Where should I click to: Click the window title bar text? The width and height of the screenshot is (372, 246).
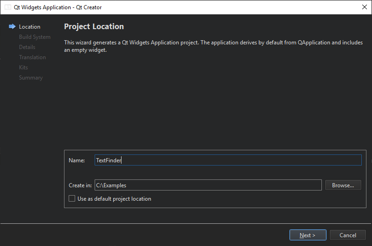58,7
